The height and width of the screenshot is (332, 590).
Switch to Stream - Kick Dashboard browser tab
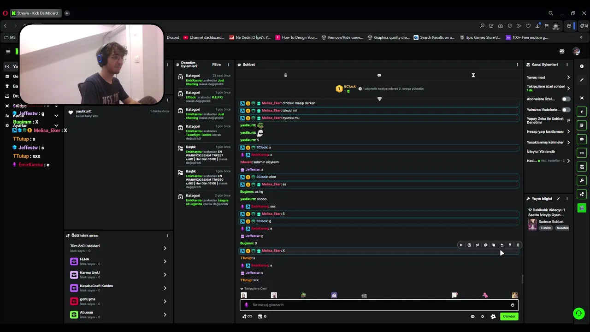click(36, 13)
